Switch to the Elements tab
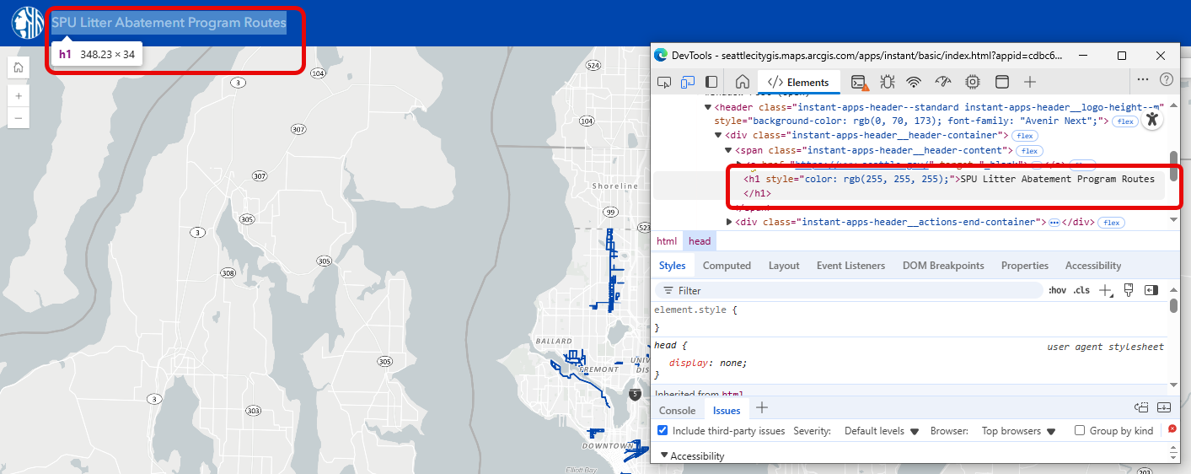This screenshot has height=474, width=1191. [799, 82]
